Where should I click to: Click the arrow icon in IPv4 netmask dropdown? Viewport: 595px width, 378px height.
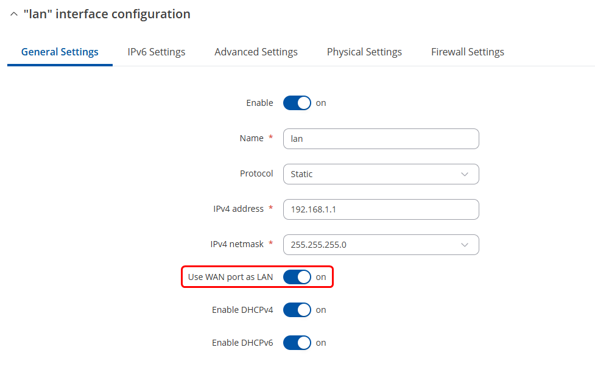click(465, 245)
